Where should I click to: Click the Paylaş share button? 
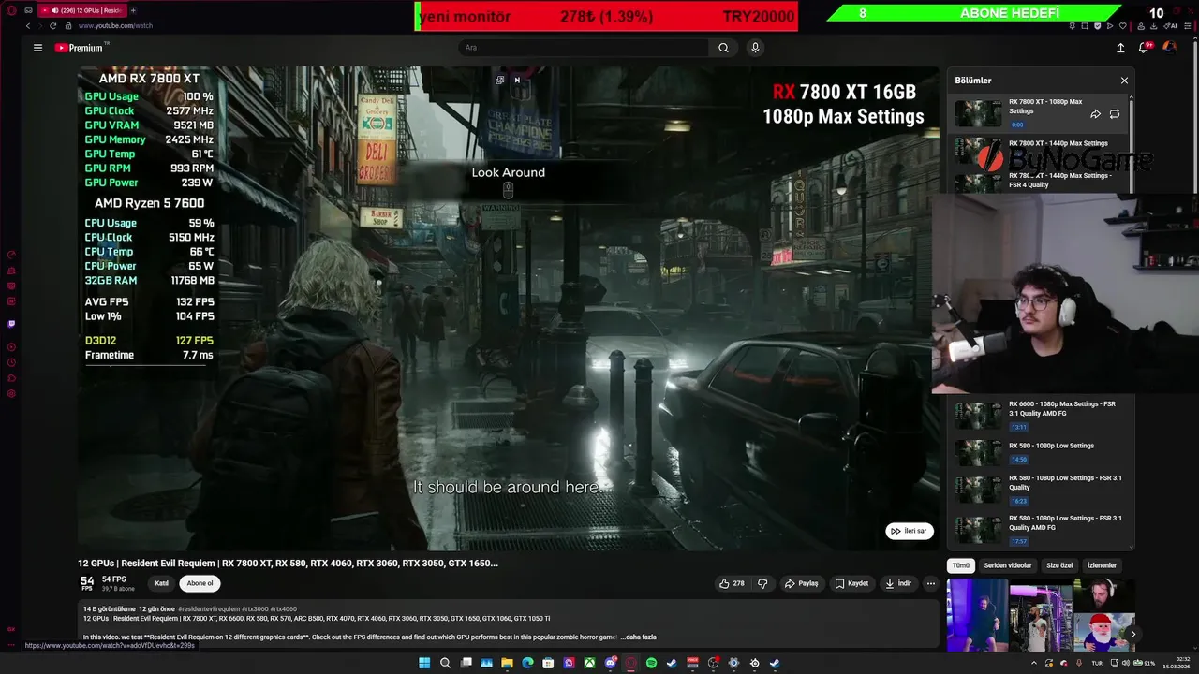[x=801, y=583]
